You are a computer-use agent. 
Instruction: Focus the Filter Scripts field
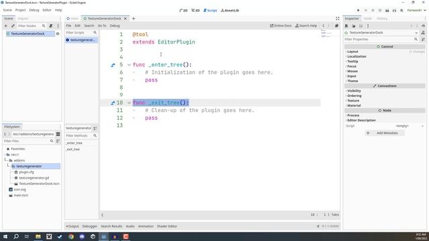(81, 33)
